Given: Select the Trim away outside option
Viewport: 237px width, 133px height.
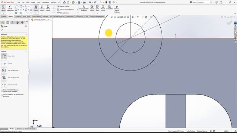Looking at the screenshot, I should tap(4, 78).
